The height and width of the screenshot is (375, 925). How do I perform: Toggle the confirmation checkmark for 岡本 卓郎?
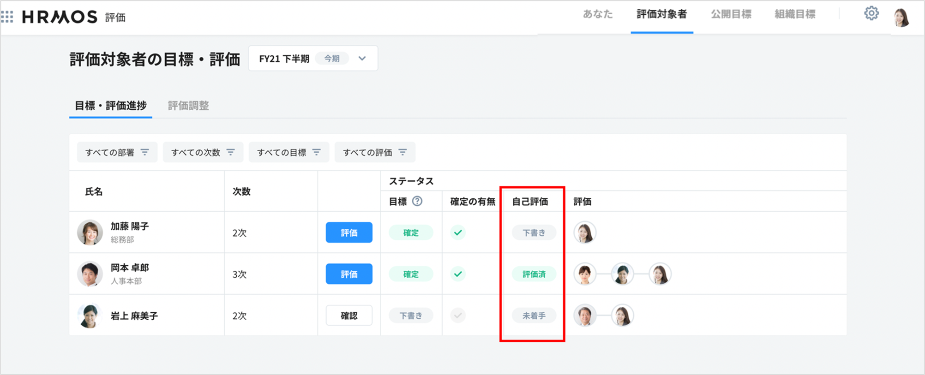(458, 274)
